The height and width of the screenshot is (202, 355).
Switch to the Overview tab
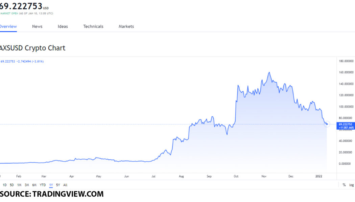point(8,26)
